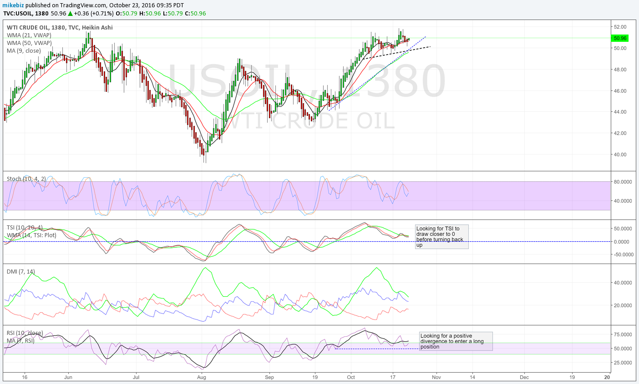
Task: Select the WMA (14, TSI: Plot) legend
Action: [31, 235]
